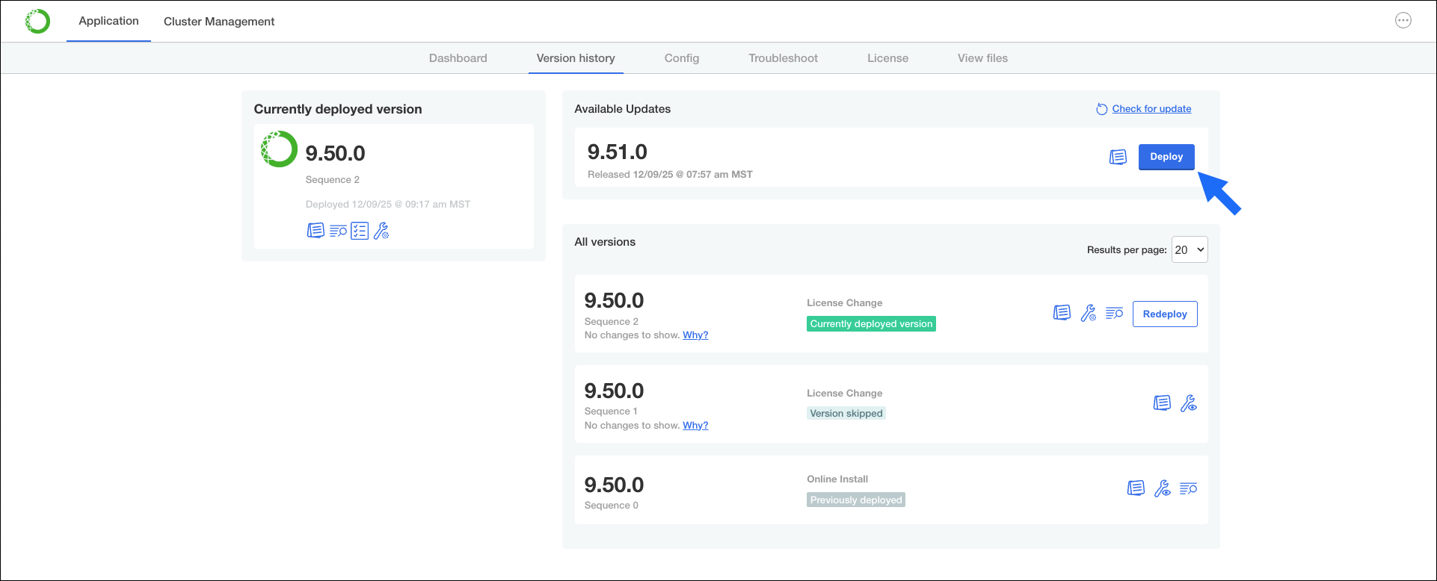Click the Version skipped badge

point(846,414)
